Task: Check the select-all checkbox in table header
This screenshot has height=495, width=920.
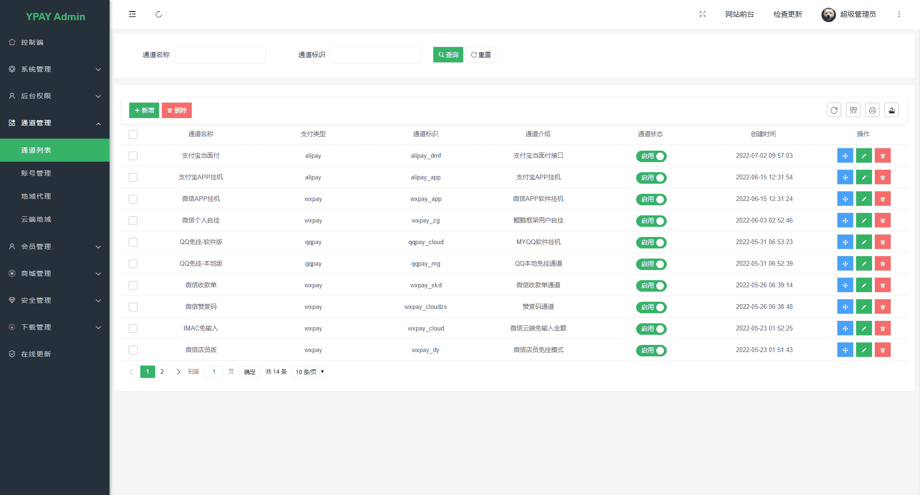Action: [x=133, y=134]
